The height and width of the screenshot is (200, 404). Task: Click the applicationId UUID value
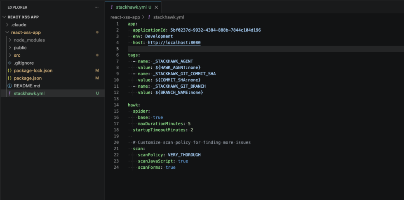tap(215, 30)
